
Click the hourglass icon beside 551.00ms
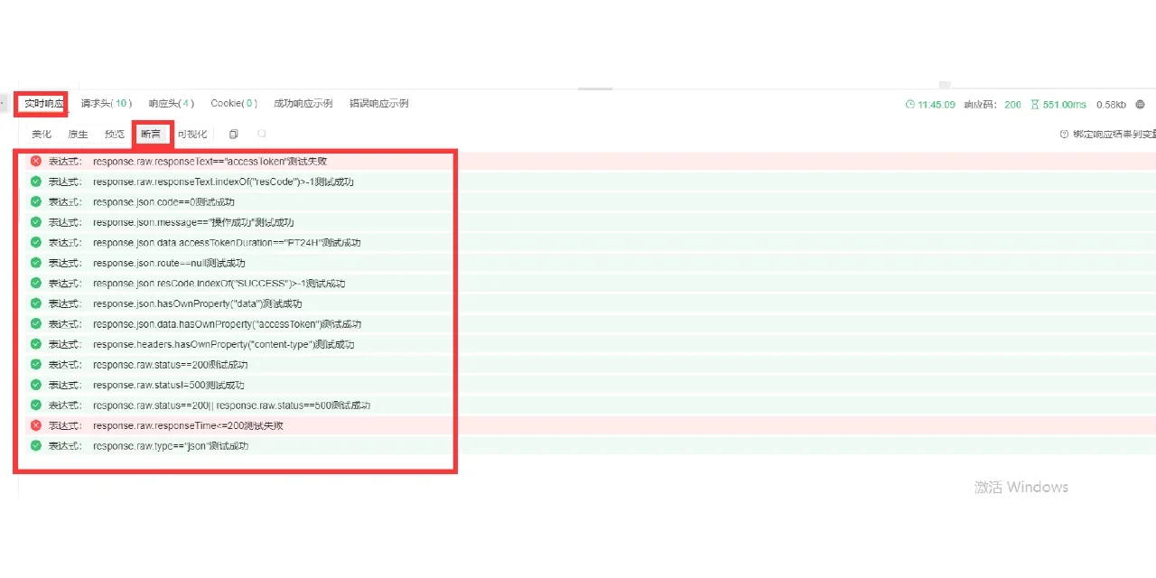click(1035, 105)
